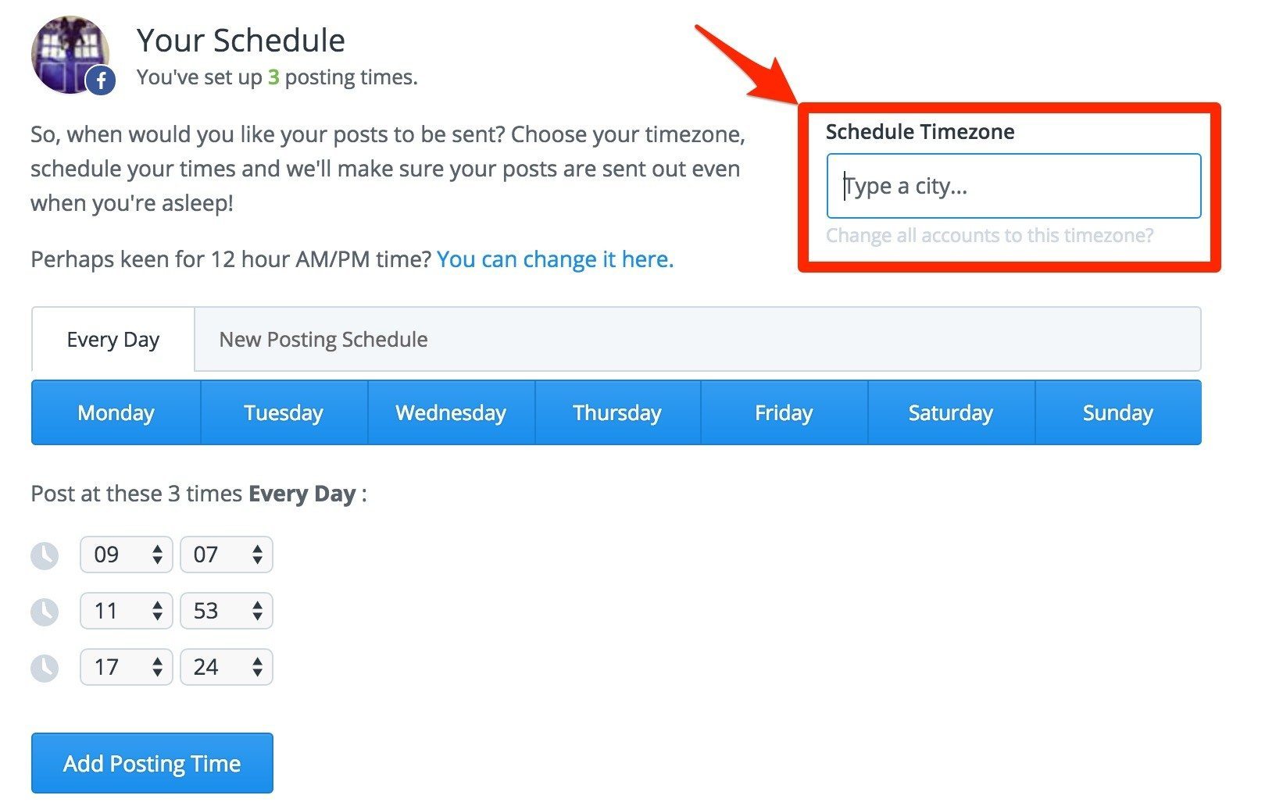Click the profile avatar next to Your Schedule
The width and height of the screenshot is (1283, 806).
click(x=70, y=53)
